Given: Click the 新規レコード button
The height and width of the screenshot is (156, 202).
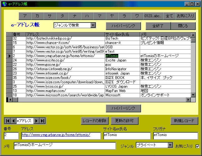Looking at the screenshot, I should (x=184, y=121).
